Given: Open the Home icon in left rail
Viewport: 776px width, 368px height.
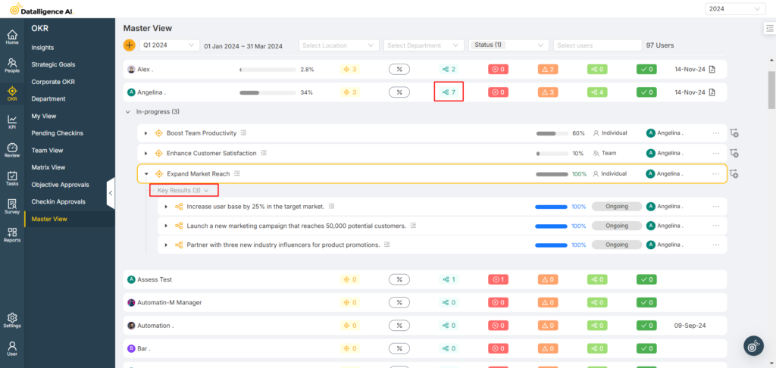Looking at the screenshot, I should click(12, 37).
